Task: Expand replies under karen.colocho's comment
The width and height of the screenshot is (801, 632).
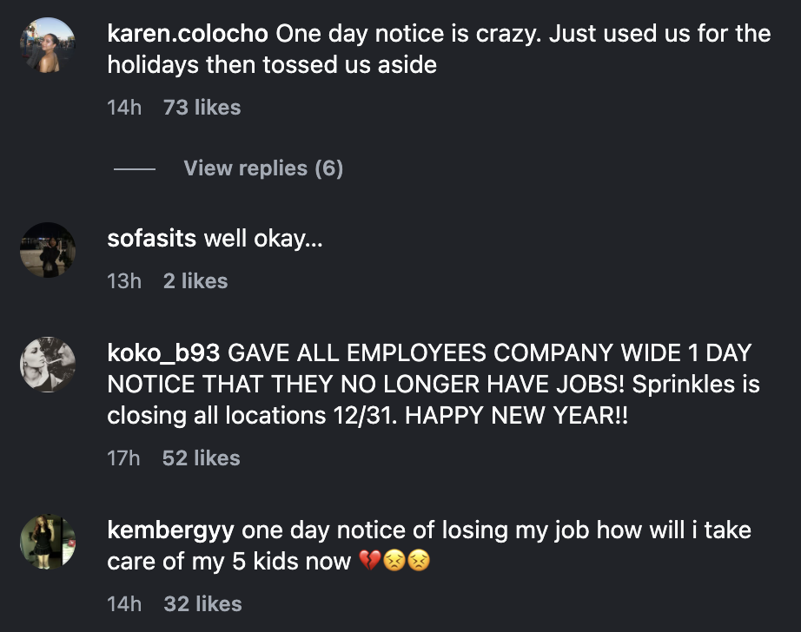Action: tap(262, 168)
